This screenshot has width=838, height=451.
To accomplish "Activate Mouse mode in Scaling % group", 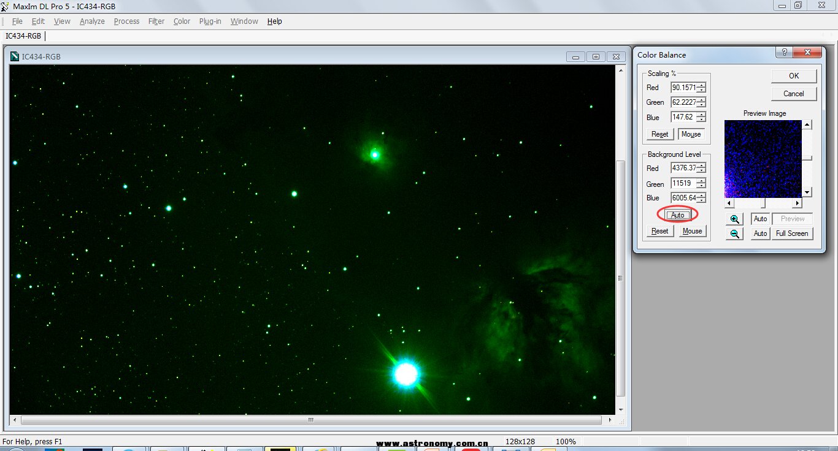I will coord(691,134).
